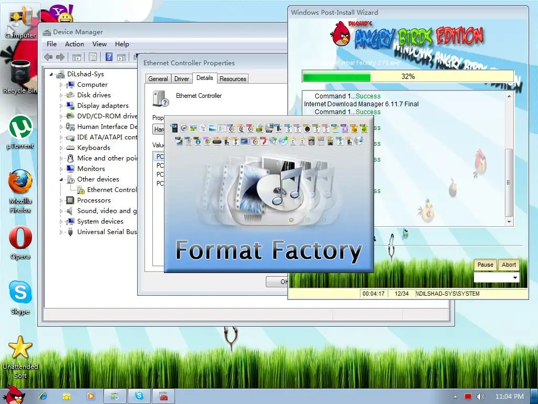This screenshot has width=538, height=404.
Task: Open the Recycle Bin desktop icon
Action: [20, 77]
